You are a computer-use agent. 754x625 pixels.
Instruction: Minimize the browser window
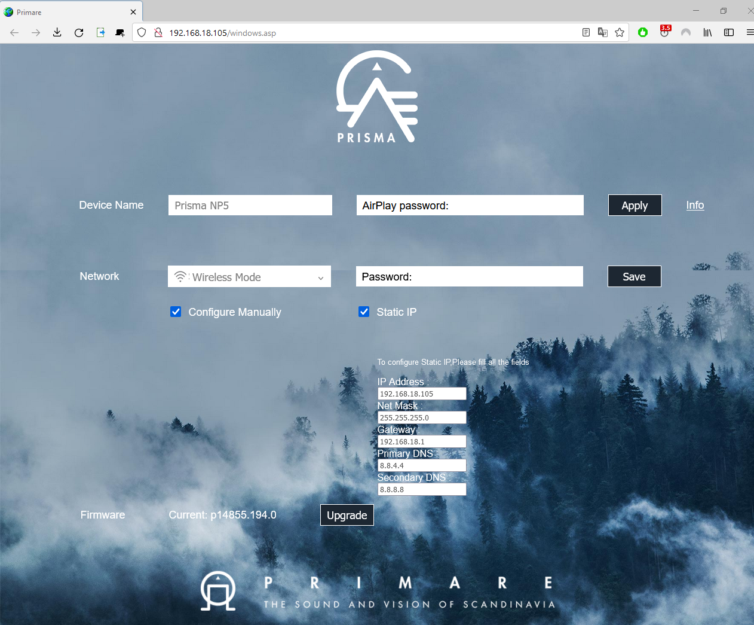coord(696,11)
